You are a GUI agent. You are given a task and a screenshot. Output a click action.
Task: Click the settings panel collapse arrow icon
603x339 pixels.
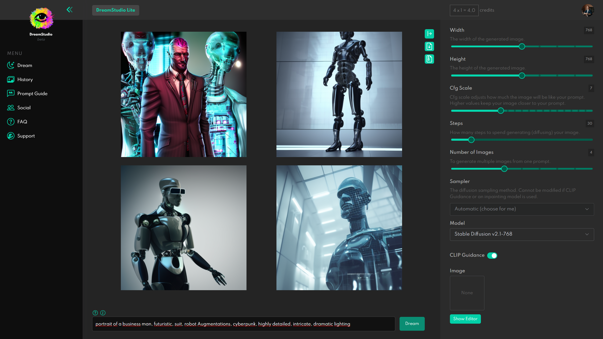coord(429,34)
